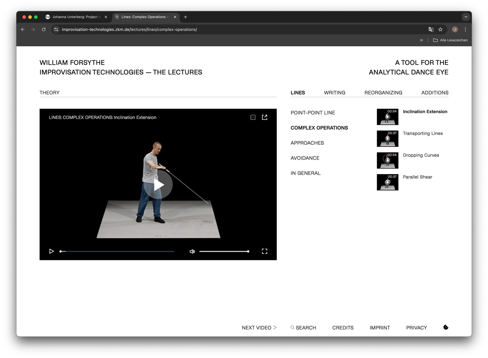Open the cookie settings icon in the footer
This screenshot has width=488, height=358.
[x=445, y=327]
